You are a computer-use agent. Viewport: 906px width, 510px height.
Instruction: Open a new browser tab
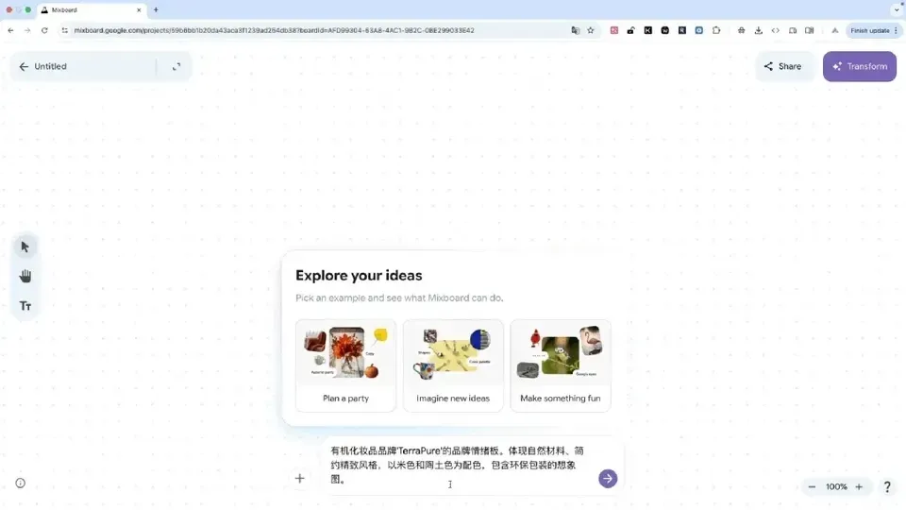[x=156, y=9]
